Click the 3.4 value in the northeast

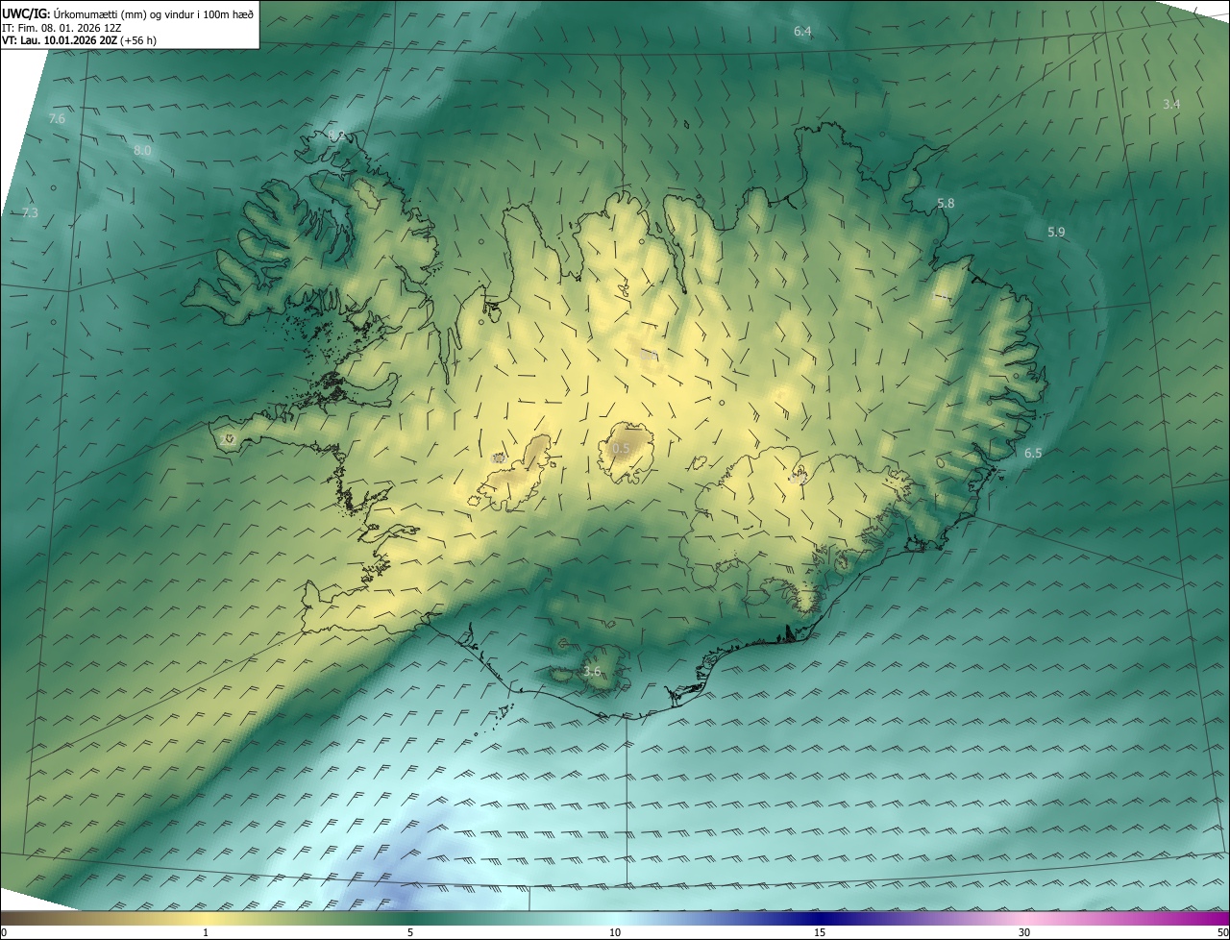1171,104
